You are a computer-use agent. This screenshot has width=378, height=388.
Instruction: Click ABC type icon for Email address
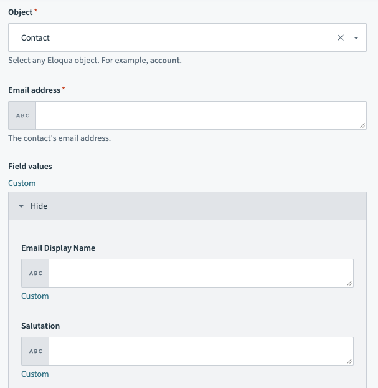(x=22, y=115)
